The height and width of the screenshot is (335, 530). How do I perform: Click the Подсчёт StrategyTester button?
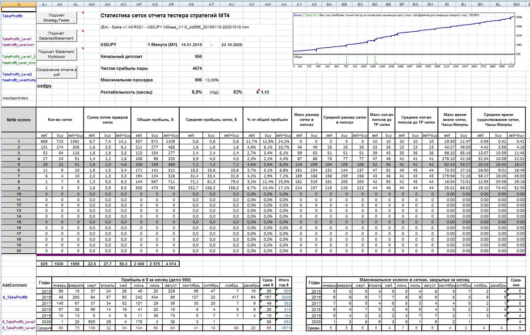(x=56, y=17)
